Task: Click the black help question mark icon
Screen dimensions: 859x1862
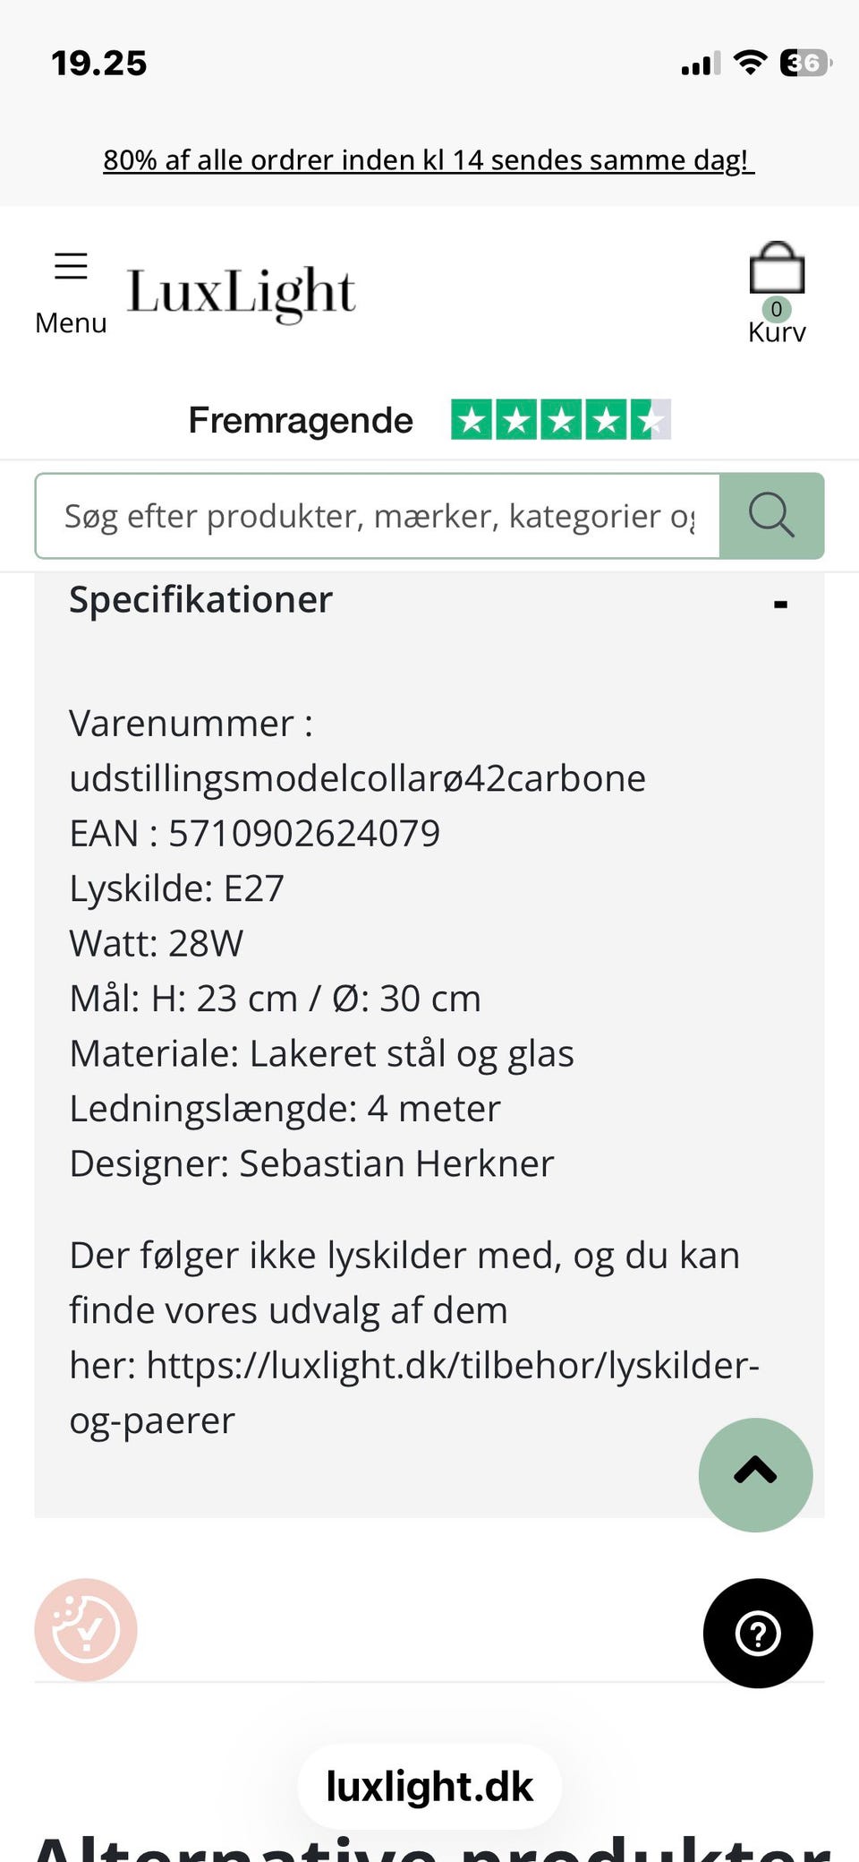Action: (x=757, y=1634)
